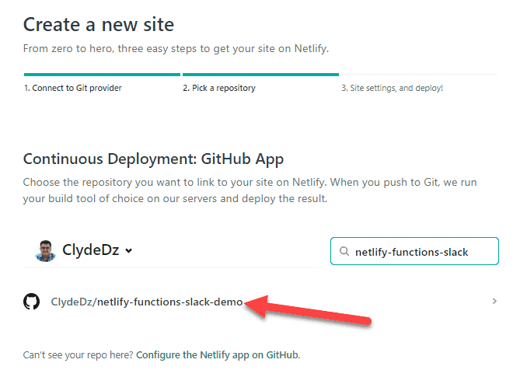The width and height of the screenshot is (520, 377).
Task: Go to step 1 Connect to Git provider
Action: tap(73, 88)
